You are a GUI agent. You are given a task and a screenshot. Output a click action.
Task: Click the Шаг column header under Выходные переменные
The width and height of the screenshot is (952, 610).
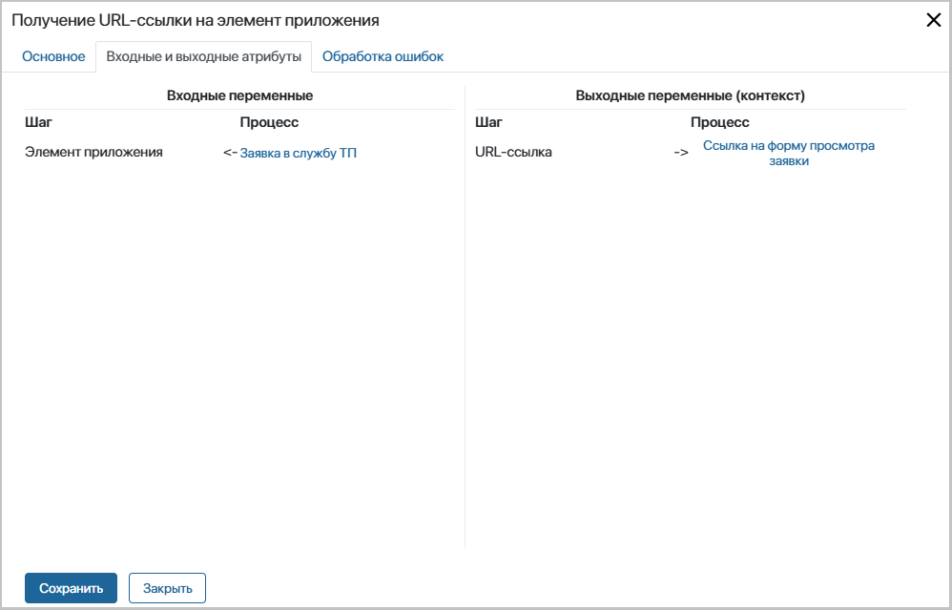[x=488, y=122]
